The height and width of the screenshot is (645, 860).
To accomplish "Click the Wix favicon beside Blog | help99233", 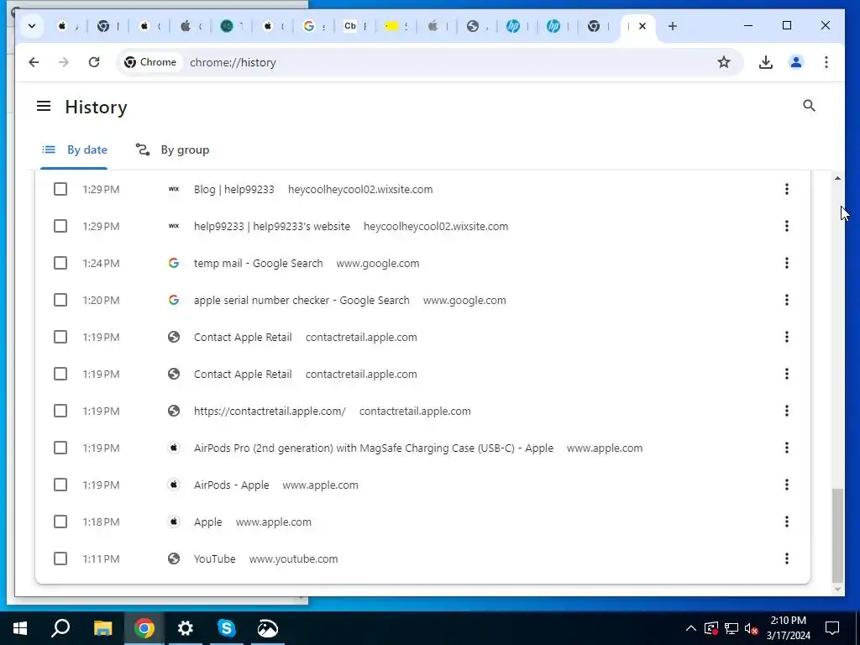I will 174,189.
